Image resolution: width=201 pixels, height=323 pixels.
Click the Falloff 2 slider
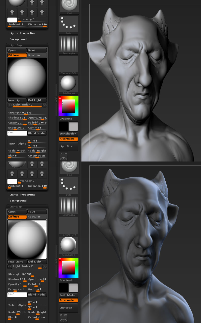(37, 284)
